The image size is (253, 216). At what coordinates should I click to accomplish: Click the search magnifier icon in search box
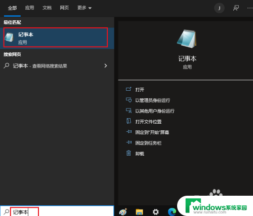pos(7,211)
